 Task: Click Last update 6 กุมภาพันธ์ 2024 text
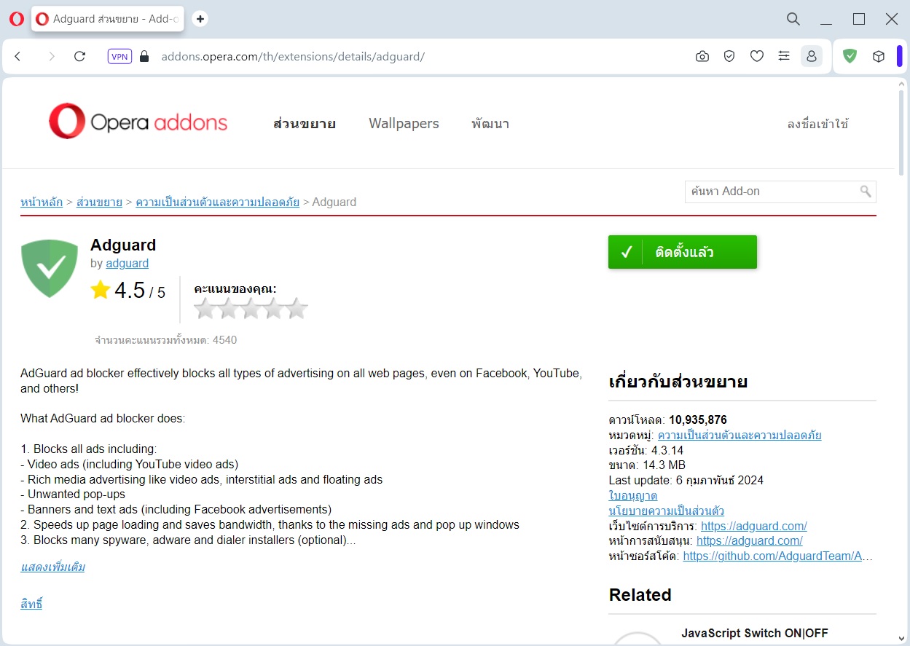coord(686,481)
